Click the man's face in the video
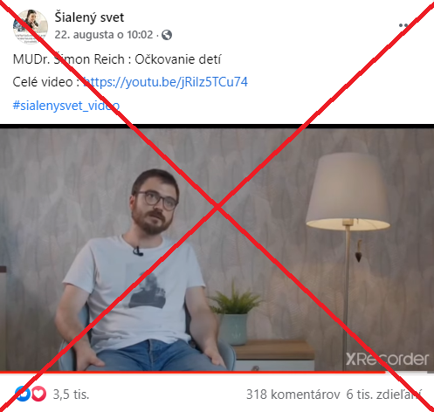434x412 pixels. click(x=154, y=203)
